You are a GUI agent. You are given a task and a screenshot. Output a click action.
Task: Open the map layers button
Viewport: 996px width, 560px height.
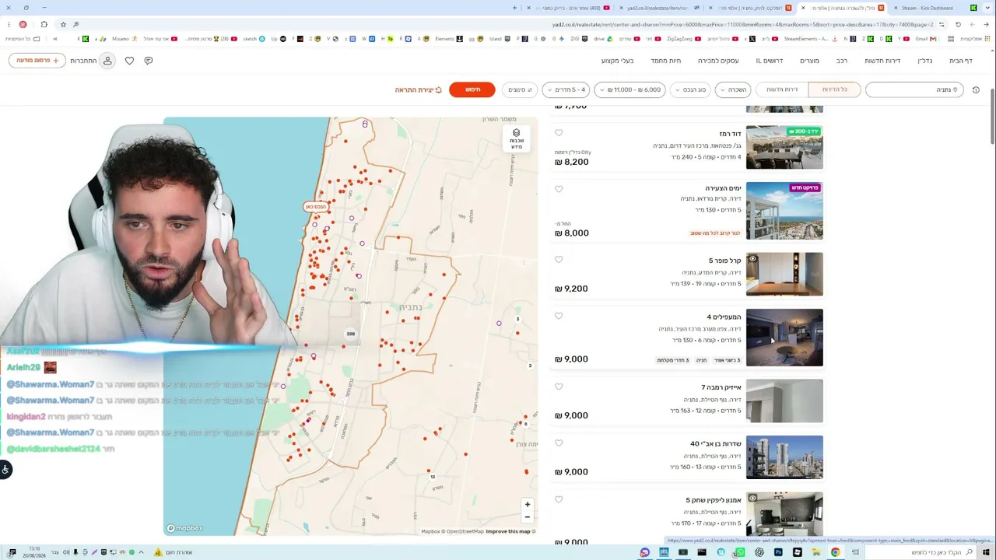(x=517, y=138)
